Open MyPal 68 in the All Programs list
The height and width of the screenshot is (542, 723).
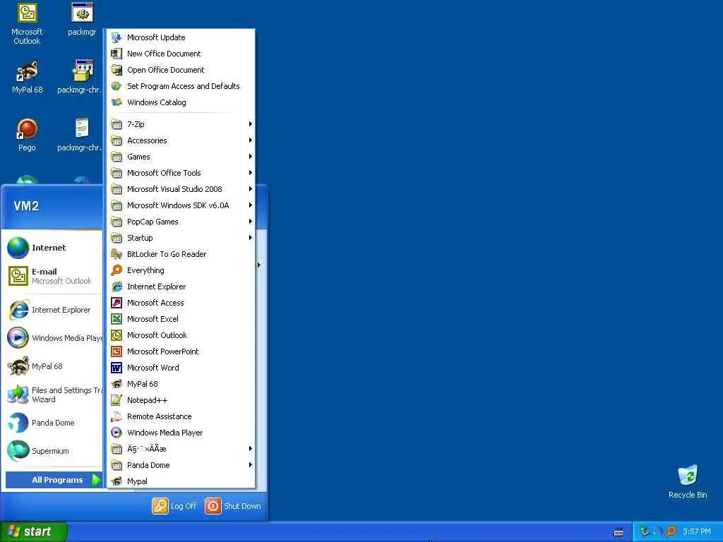181,384
